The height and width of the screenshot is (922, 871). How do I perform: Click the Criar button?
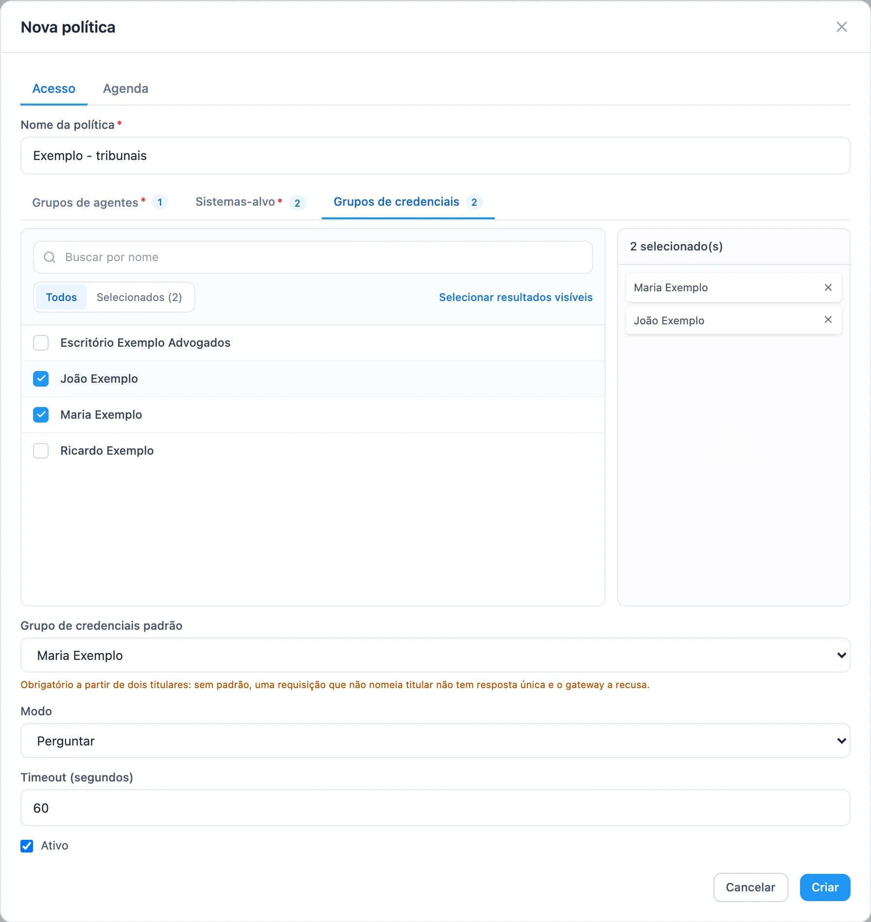click(825, 887)
